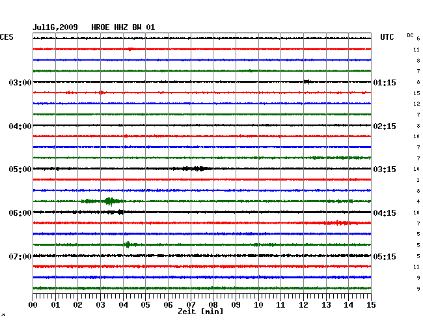Click the DC value 6 beside DC header
This screenshot has width=423, height=322.
pyautogui.click(x=418, y=38)
